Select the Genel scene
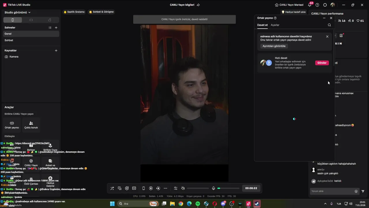369x208 pixels. [31, 34]
